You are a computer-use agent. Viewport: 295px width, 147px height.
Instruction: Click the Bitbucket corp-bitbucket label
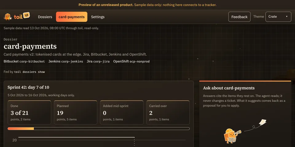[24, 61]
